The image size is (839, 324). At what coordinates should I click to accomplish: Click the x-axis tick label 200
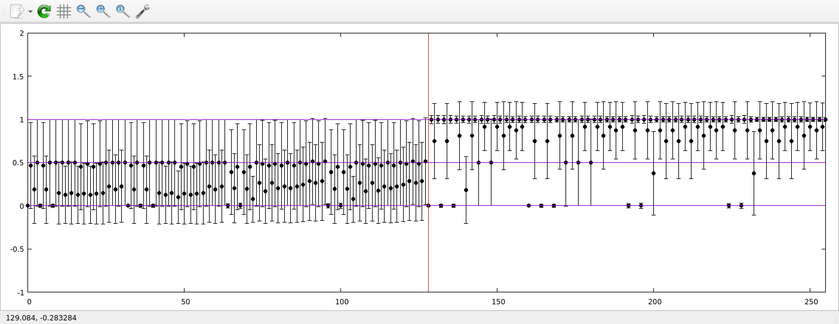point(654,302)
